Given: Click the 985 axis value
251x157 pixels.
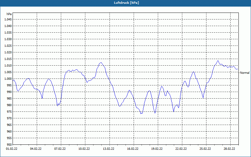Looking at the screenshot, I should pyautogui.click(x=9, y=99).
